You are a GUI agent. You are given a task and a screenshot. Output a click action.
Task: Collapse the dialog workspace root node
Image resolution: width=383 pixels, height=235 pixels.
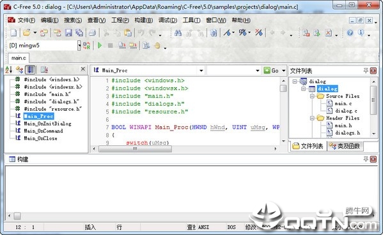click(x=295, y=81)
